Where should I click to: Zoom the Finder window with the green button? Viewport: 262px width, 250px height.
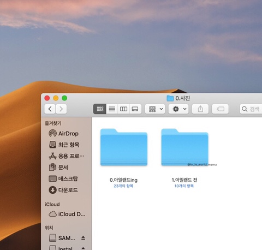pos(64,98)
